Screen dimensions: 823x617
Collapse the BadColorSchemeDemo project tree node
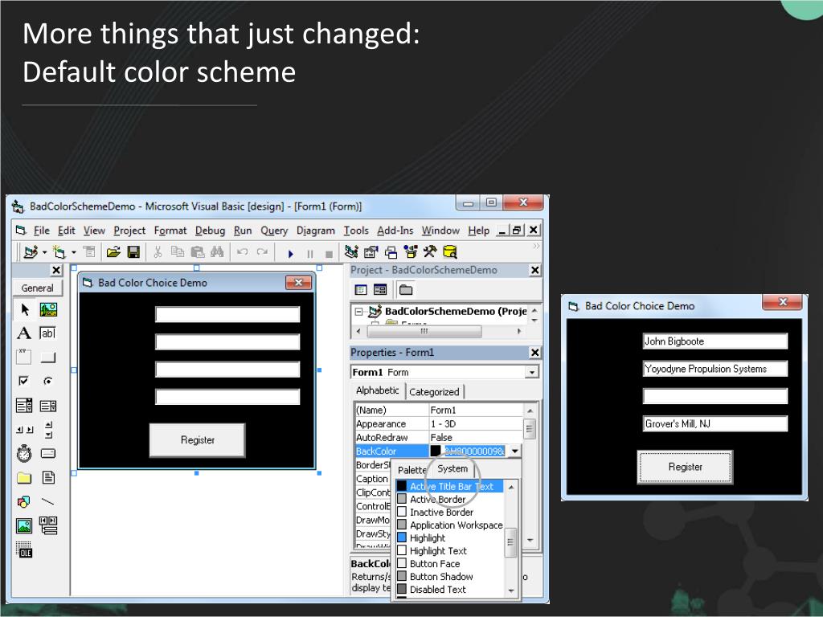(x=358, y=312)
